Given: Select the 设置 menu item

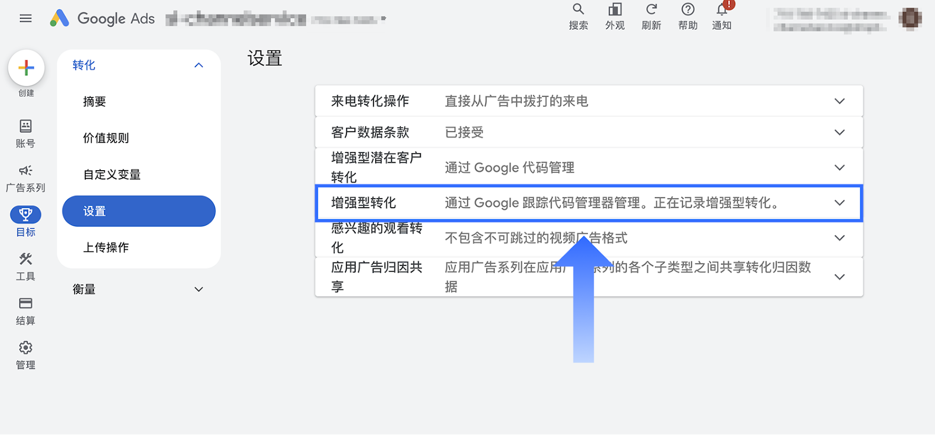Looking at the screenshot, I should click(x=139, y=211).
